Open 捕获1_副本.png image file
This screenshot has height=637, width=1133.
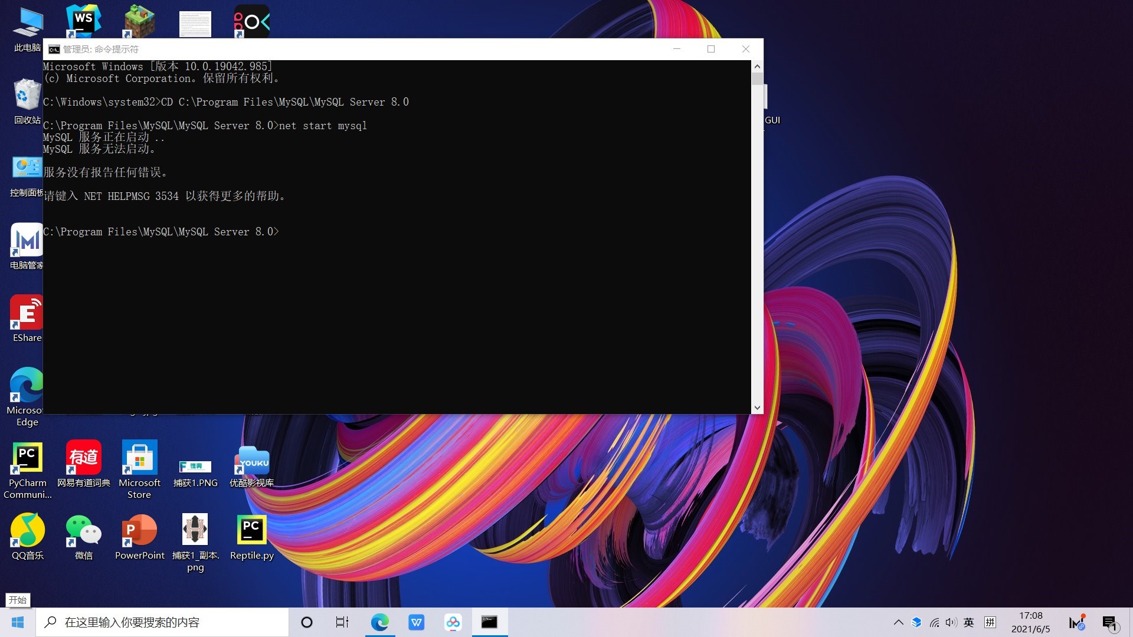pyautogui.click(x=195, y=543)
